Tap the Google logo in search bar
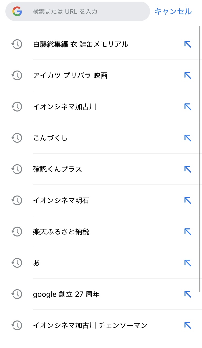Viewport: 202px width, 348px height. (17, 11)
